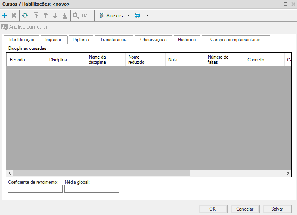Click the refresh icon in toolbar
Viewport: 297px width, 215px height.
tap(25, 16)
